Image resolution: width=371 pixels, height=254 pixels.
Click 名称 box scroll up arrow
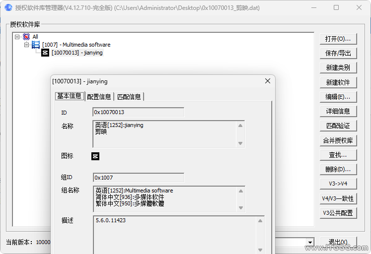(240, 126)
